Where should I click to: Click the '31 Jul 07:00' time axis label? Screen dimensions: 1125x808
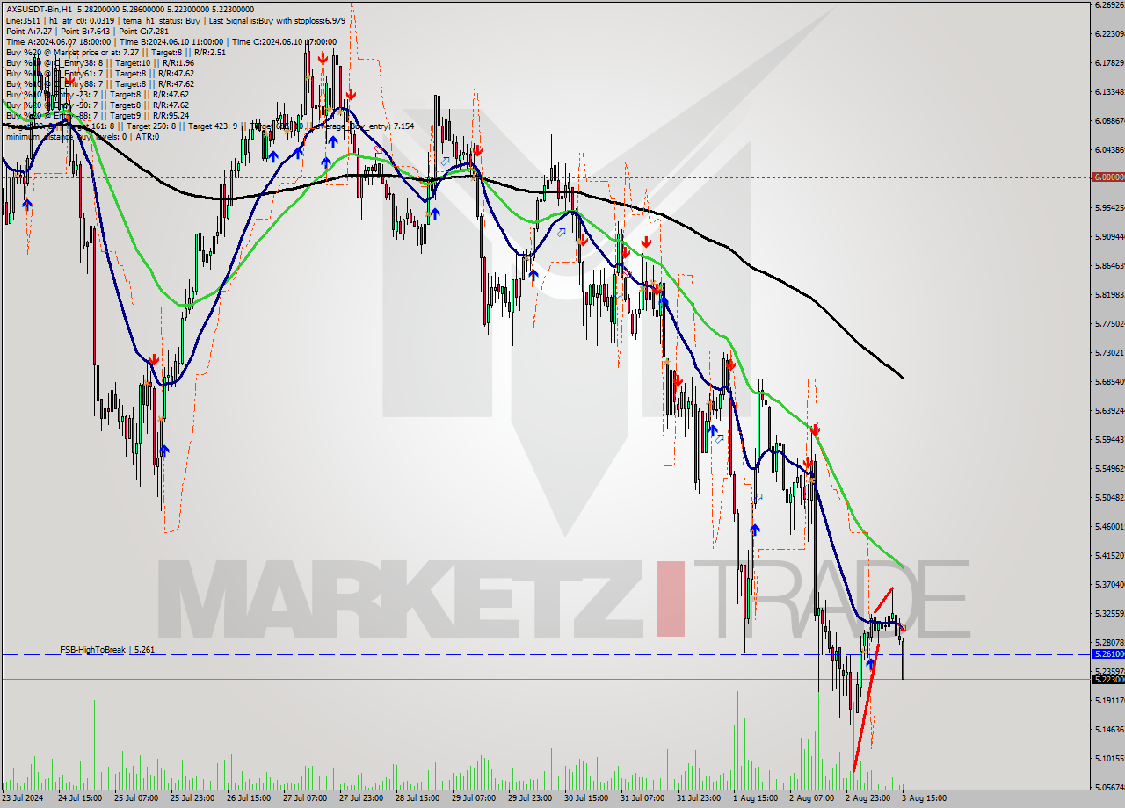coord(642,798)
